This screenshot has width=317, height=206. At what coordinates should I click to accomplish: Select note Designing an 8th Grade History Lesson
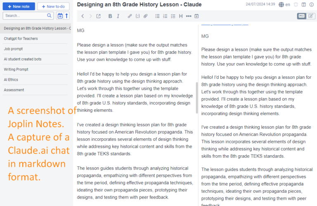tap(35, 28)
